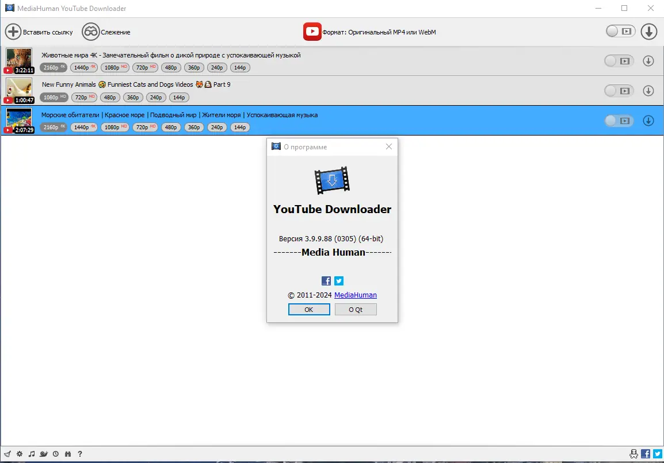Open settings via the gear icon
This screenshot has width=664, height=463.
(x=20, y=454)
